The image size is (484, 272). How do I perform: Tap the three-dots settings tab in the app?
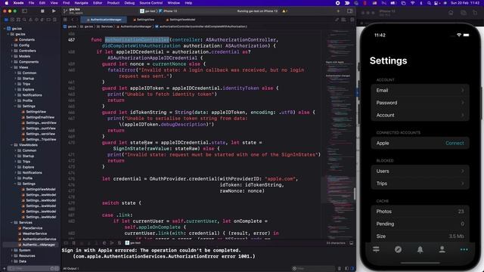pyautogui.click(x=464, y=249)
